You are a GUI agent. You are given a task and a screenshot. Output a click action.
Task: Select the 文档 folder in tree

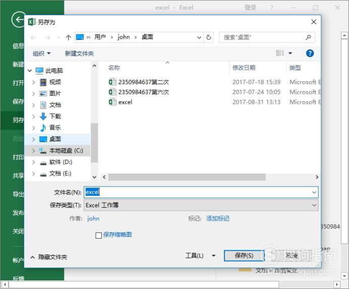point(55,105)
